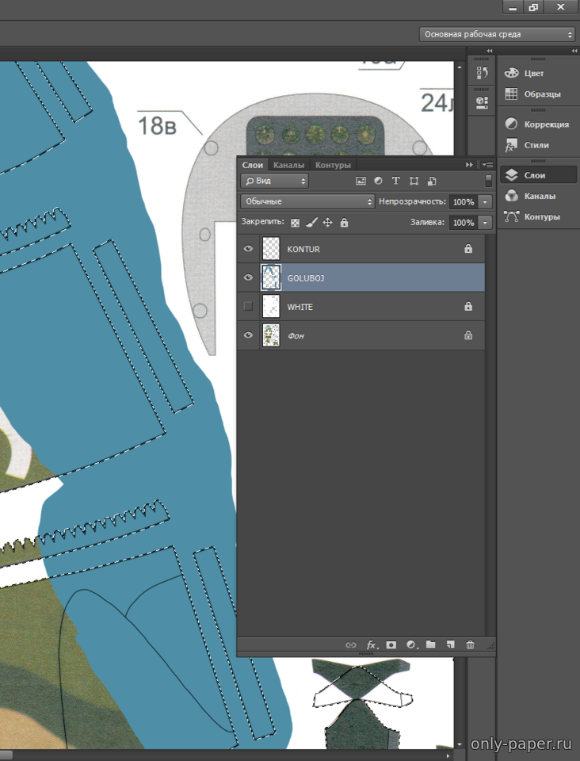The image size is (580, 761).
Task: Click the delete layer trash icon
Action: click(470, 644)
